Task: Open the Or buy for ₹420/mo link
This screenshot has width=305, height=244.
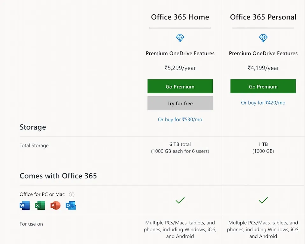Action: coord(263,103)
